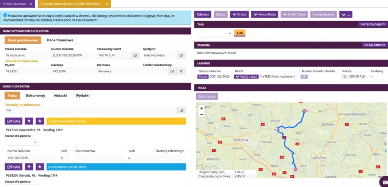
Task: Click Edytuj for the Rozładunek point
Action: pyautogui.click(x=14, y=167)
